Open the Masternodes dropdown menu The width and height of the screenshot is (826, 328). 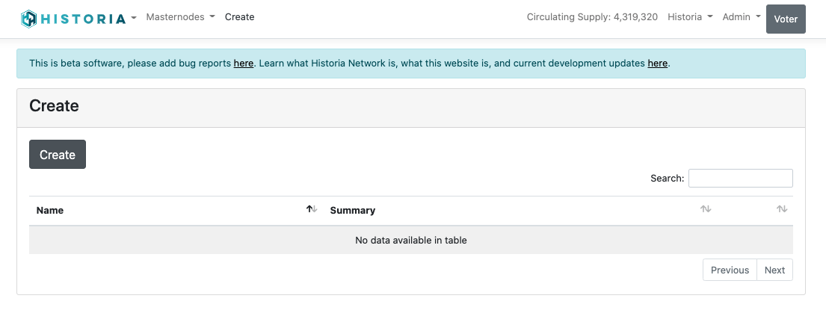(x=180, y=16)
